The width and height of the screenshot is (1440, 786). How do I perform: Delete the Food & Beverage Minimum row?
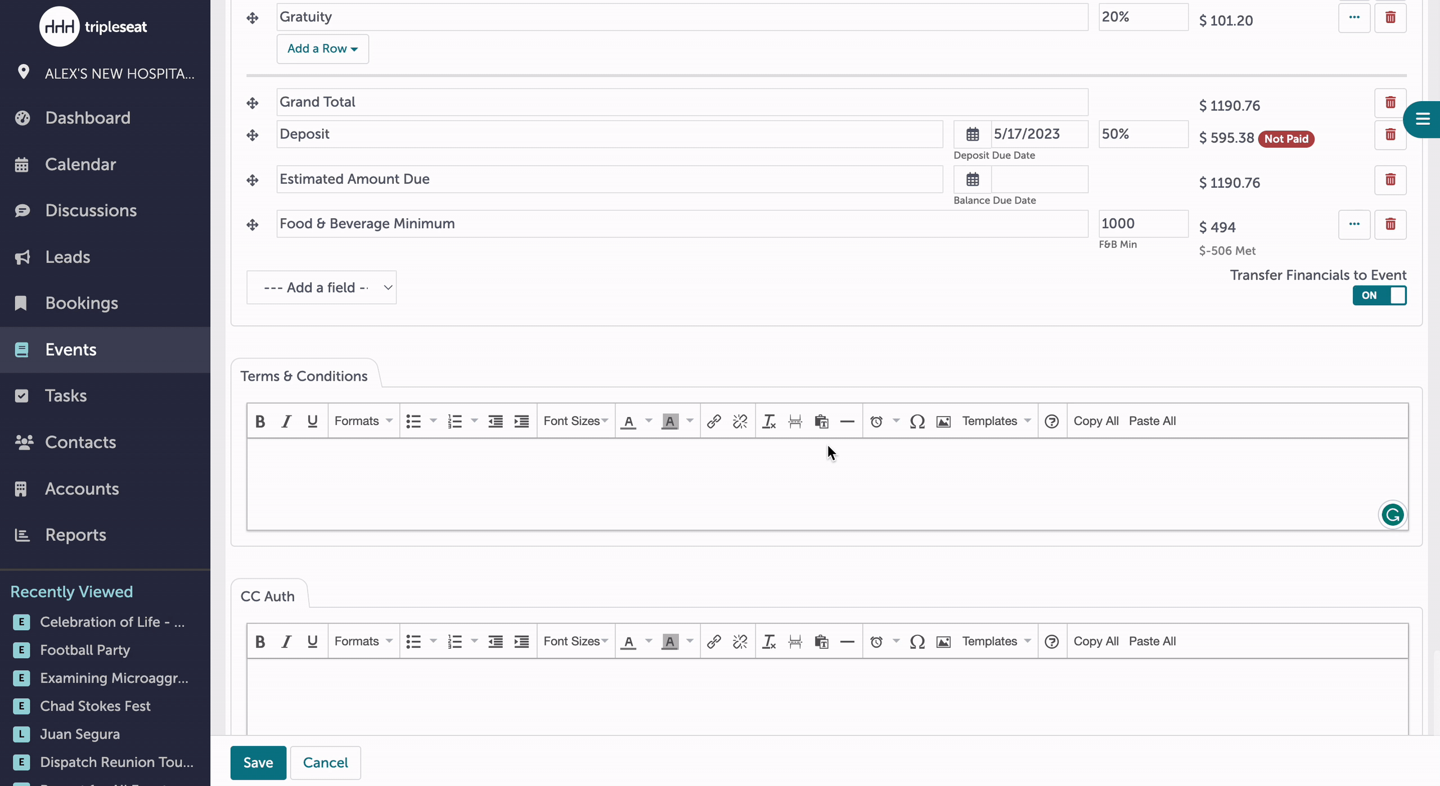pyautogui.click(x=1390, y=224)
